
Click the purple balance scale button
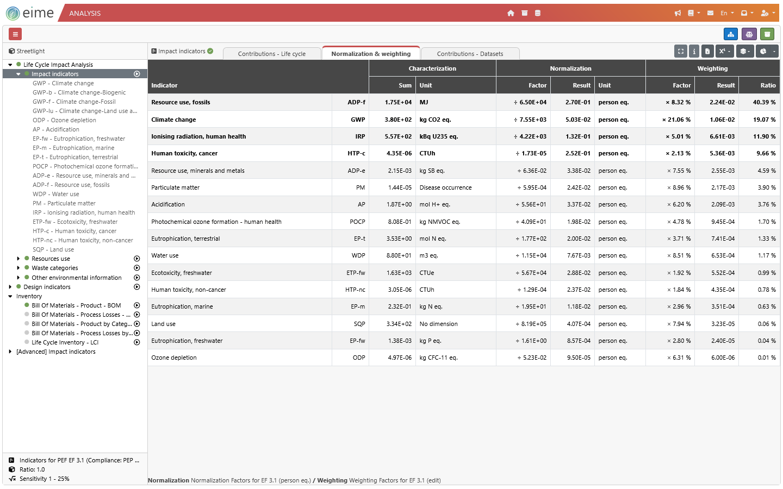pos(749,34)
